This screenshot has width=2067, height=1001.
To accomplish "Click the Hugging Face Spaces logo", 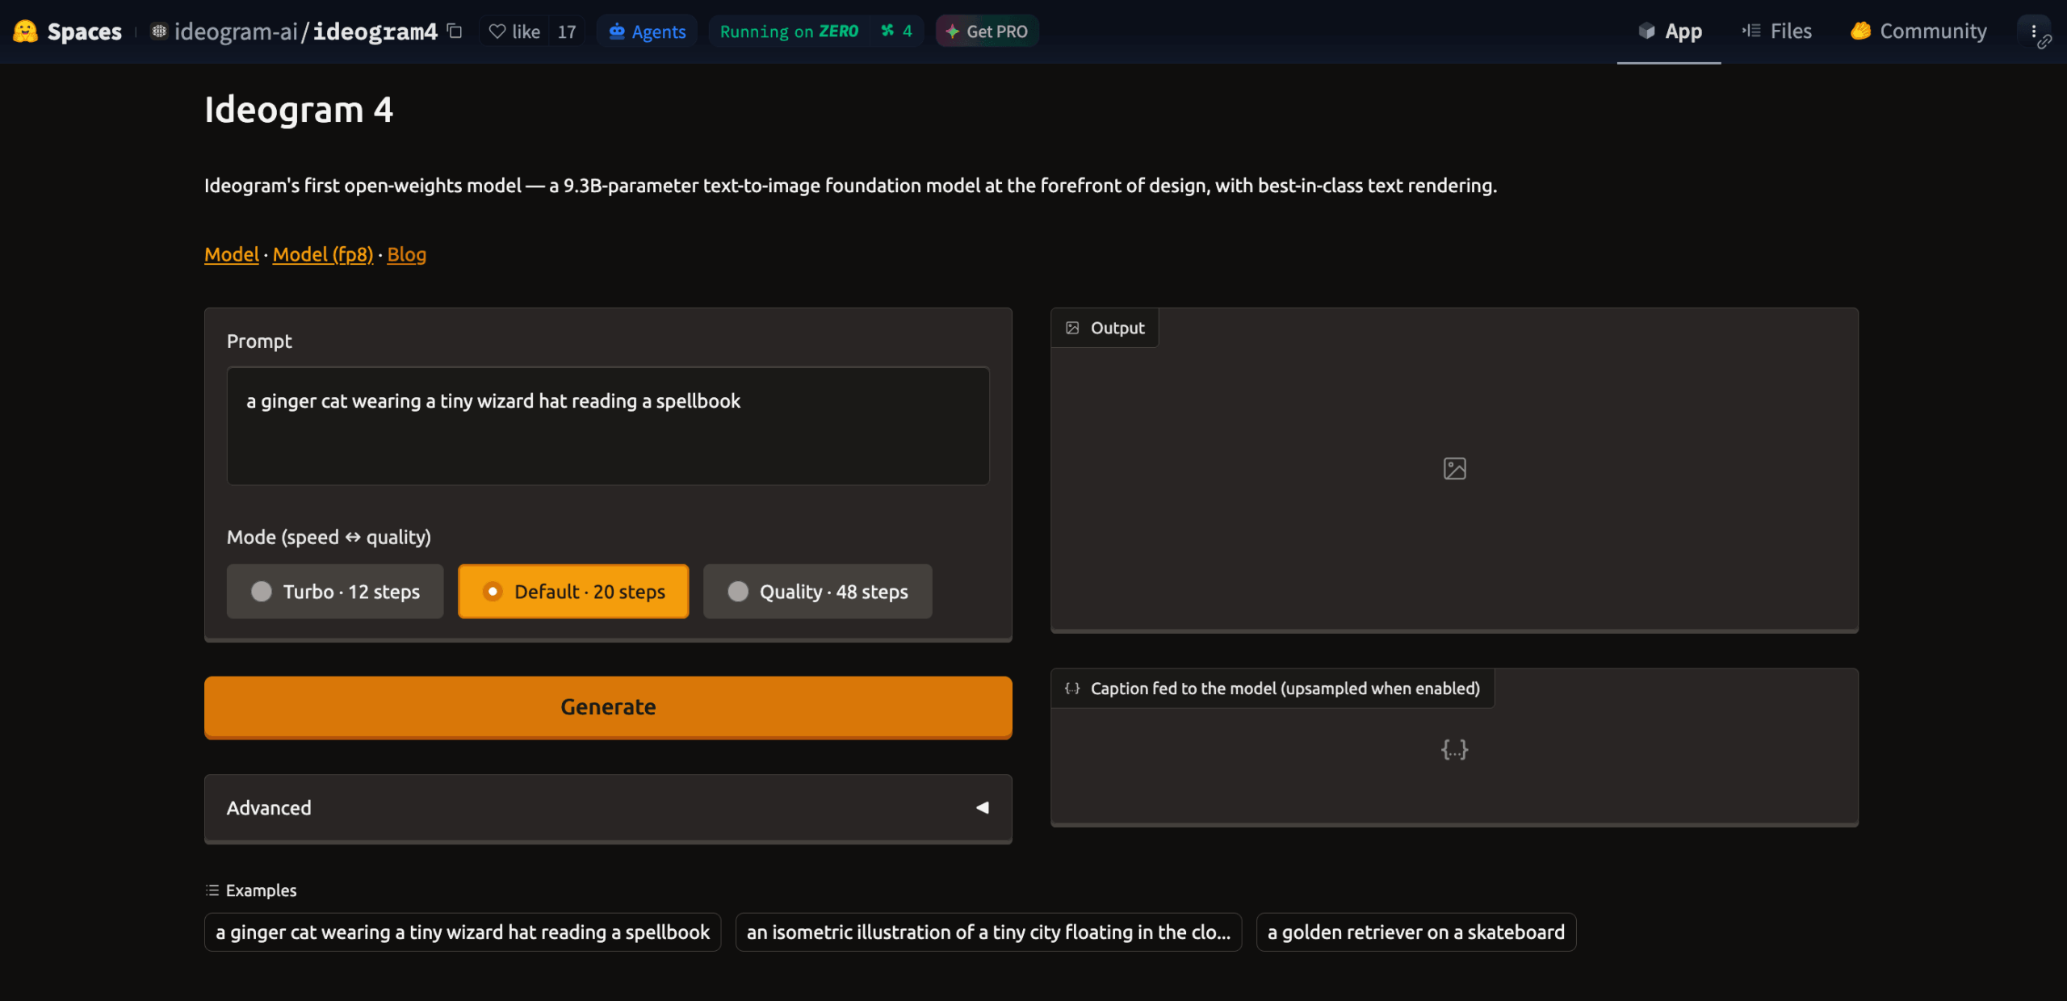I will (x=25, y=31).
